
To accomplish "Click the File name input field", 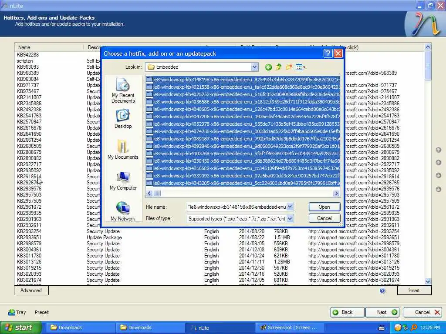I will click(x=237, y=207).
